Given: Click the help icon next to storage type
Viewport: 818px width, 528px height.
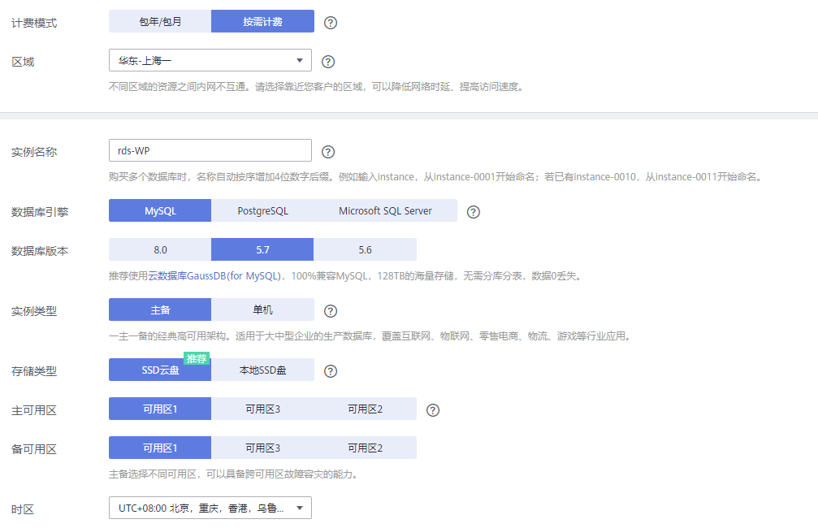Looking at the screenshot, I should click(330, 371).
